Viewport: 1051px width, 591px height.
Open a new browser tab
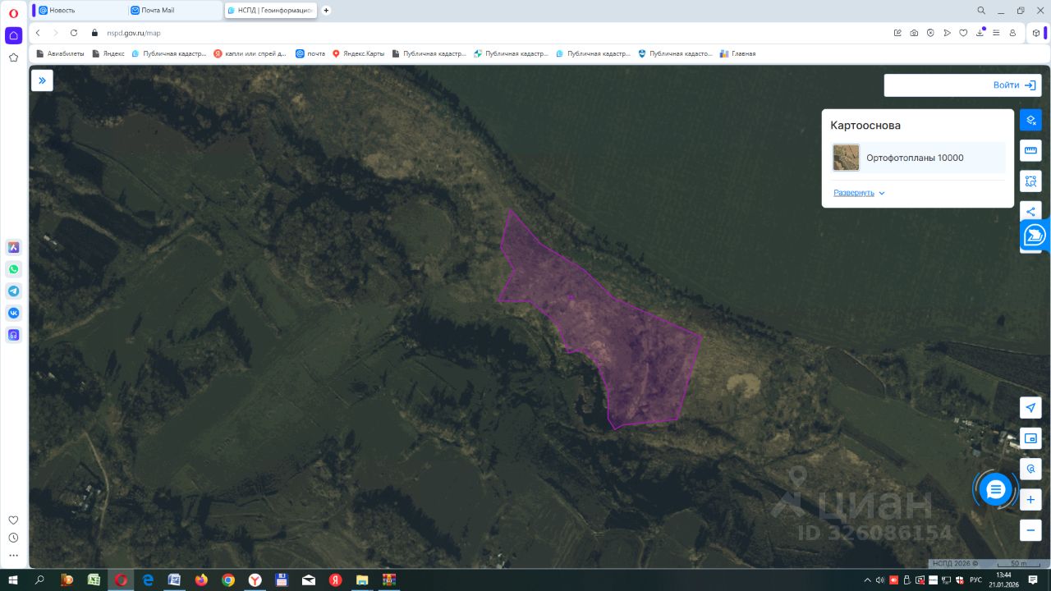(326, 10)
